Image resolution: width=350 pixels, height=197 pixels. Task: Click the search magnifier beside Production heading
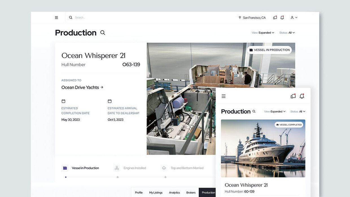[103, 33]
